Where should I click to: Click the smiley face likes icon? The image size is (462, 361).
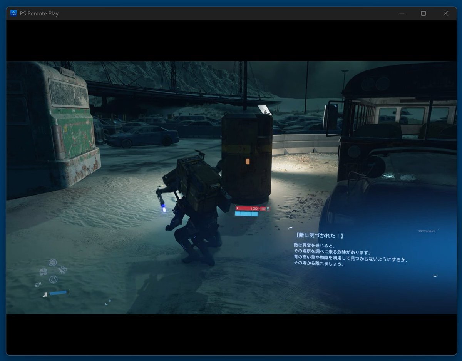[53, 280]
